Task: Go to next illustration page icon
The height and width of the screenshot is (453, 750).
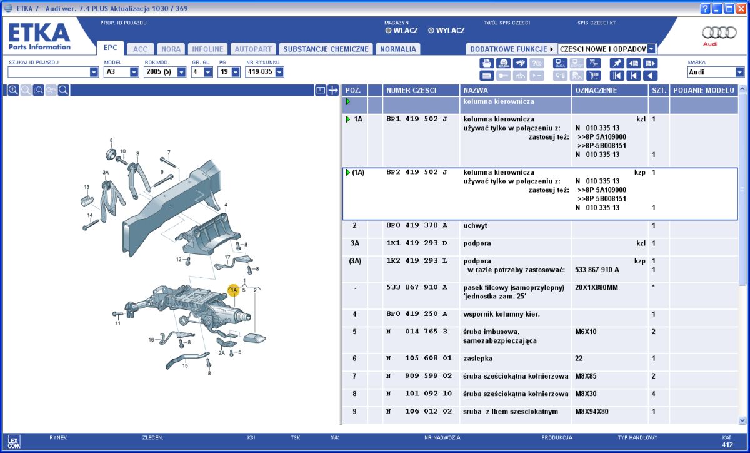Action: point(651,63)
